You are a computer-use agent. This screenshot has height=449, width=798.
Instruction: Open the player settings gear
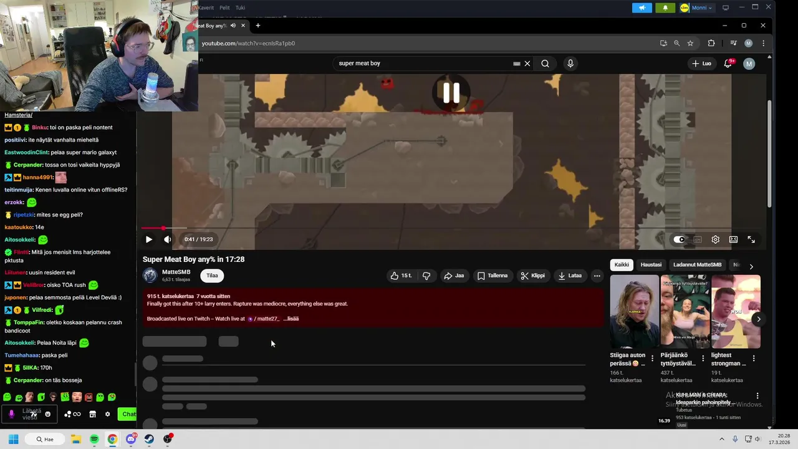[x=716, y=239]
